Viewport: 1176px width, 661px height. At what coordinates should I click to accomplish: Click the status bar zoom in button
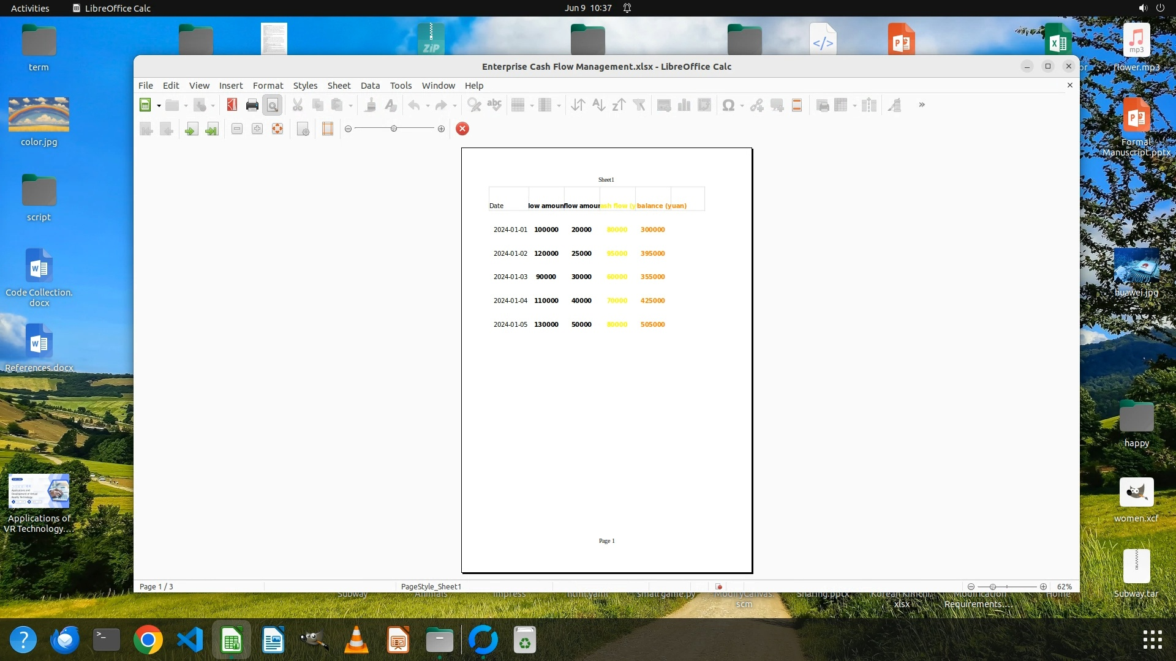pos(1043,586)
